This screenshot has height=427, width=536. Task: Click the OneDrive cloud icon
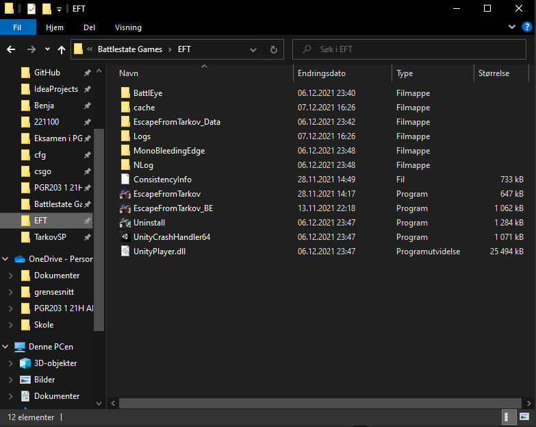tap(20, 259)
